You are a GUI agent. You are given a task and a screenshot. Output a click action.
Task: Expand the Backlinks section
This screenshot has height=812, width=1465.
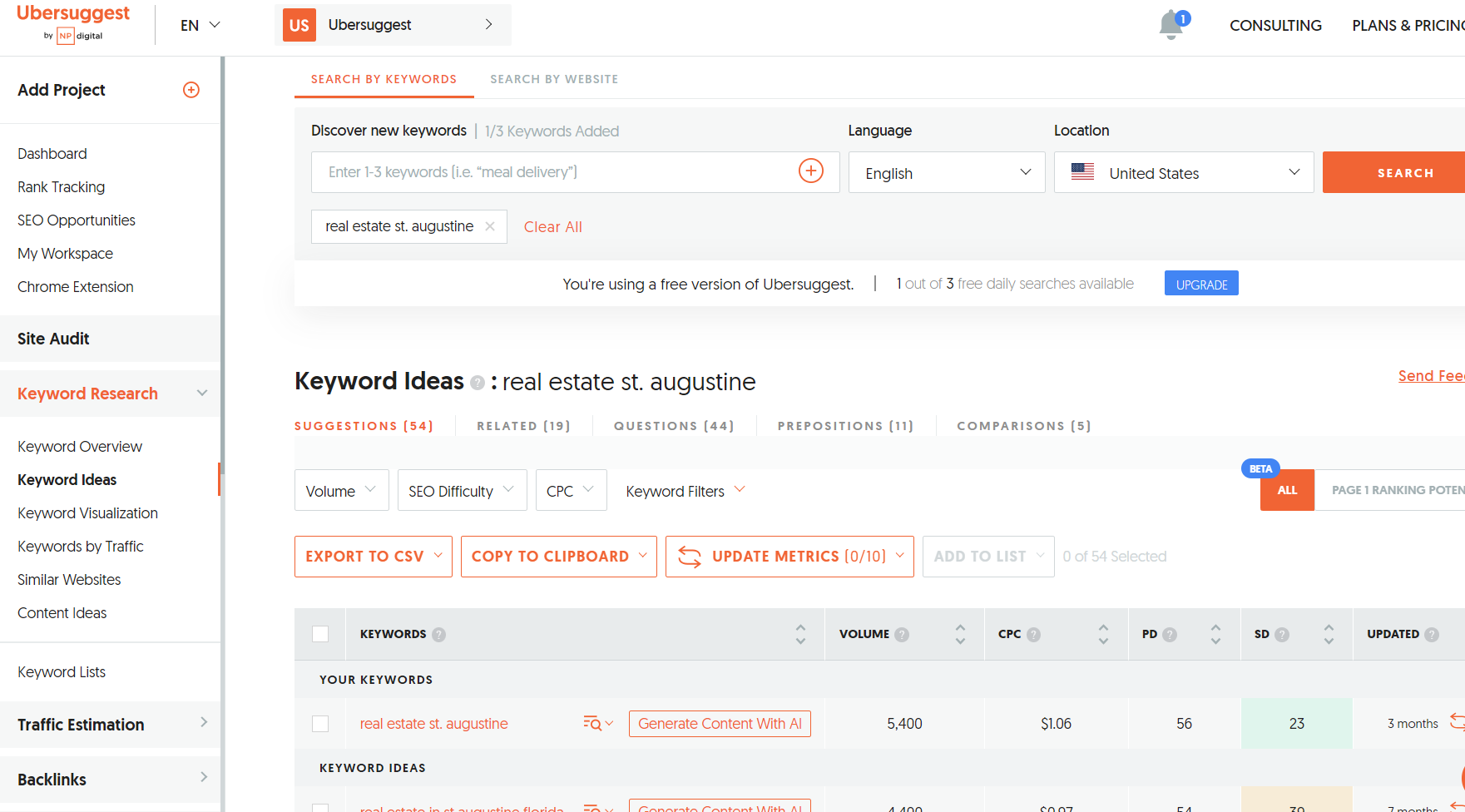[x=110, y=780]
